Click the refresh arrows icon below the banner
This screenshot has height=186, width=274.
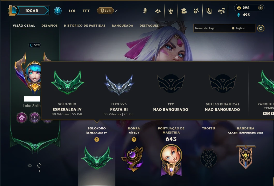click(39, 165)
